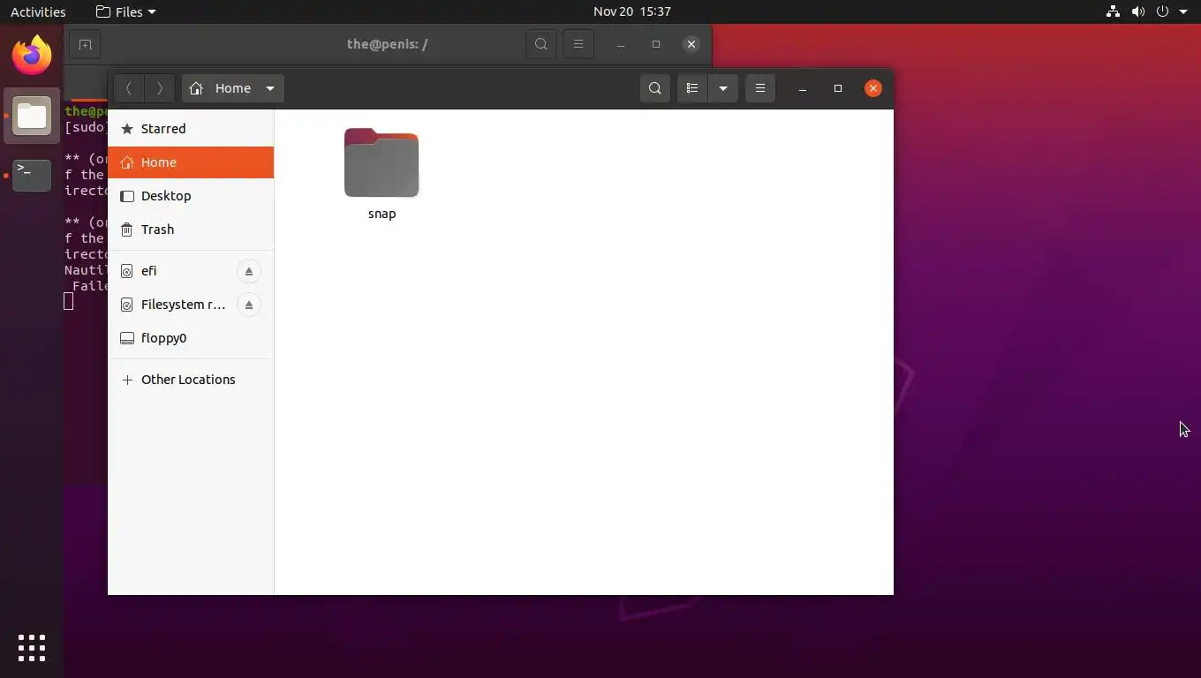This screenshot has height=678, width=1201.
Task: Go back with the Files back arrow
Action: click(x=129, y=88)
